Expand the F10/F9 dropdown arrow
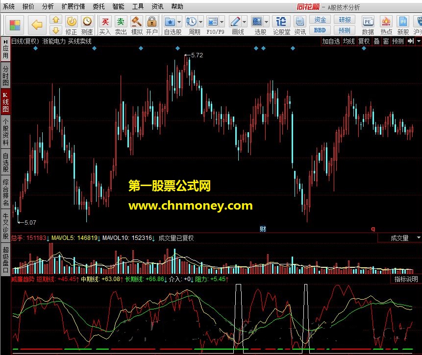The height and width of the screenshot is (355, 422). 222,22
